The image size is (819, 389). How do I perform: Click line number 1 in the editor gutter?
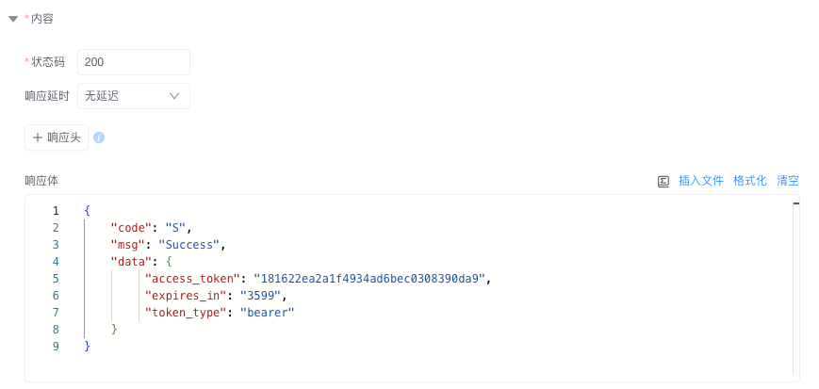56,211
